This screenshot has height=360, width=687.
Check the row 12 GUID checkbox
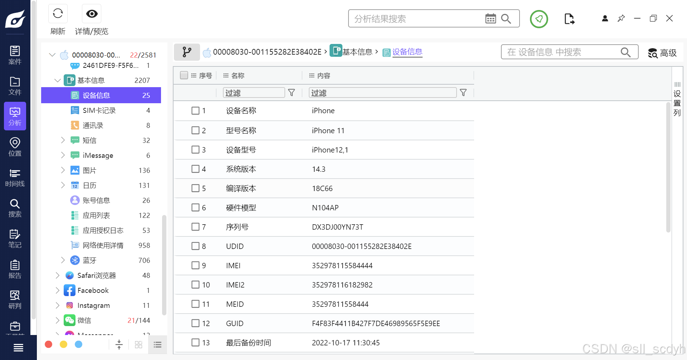tap(195, 323)
